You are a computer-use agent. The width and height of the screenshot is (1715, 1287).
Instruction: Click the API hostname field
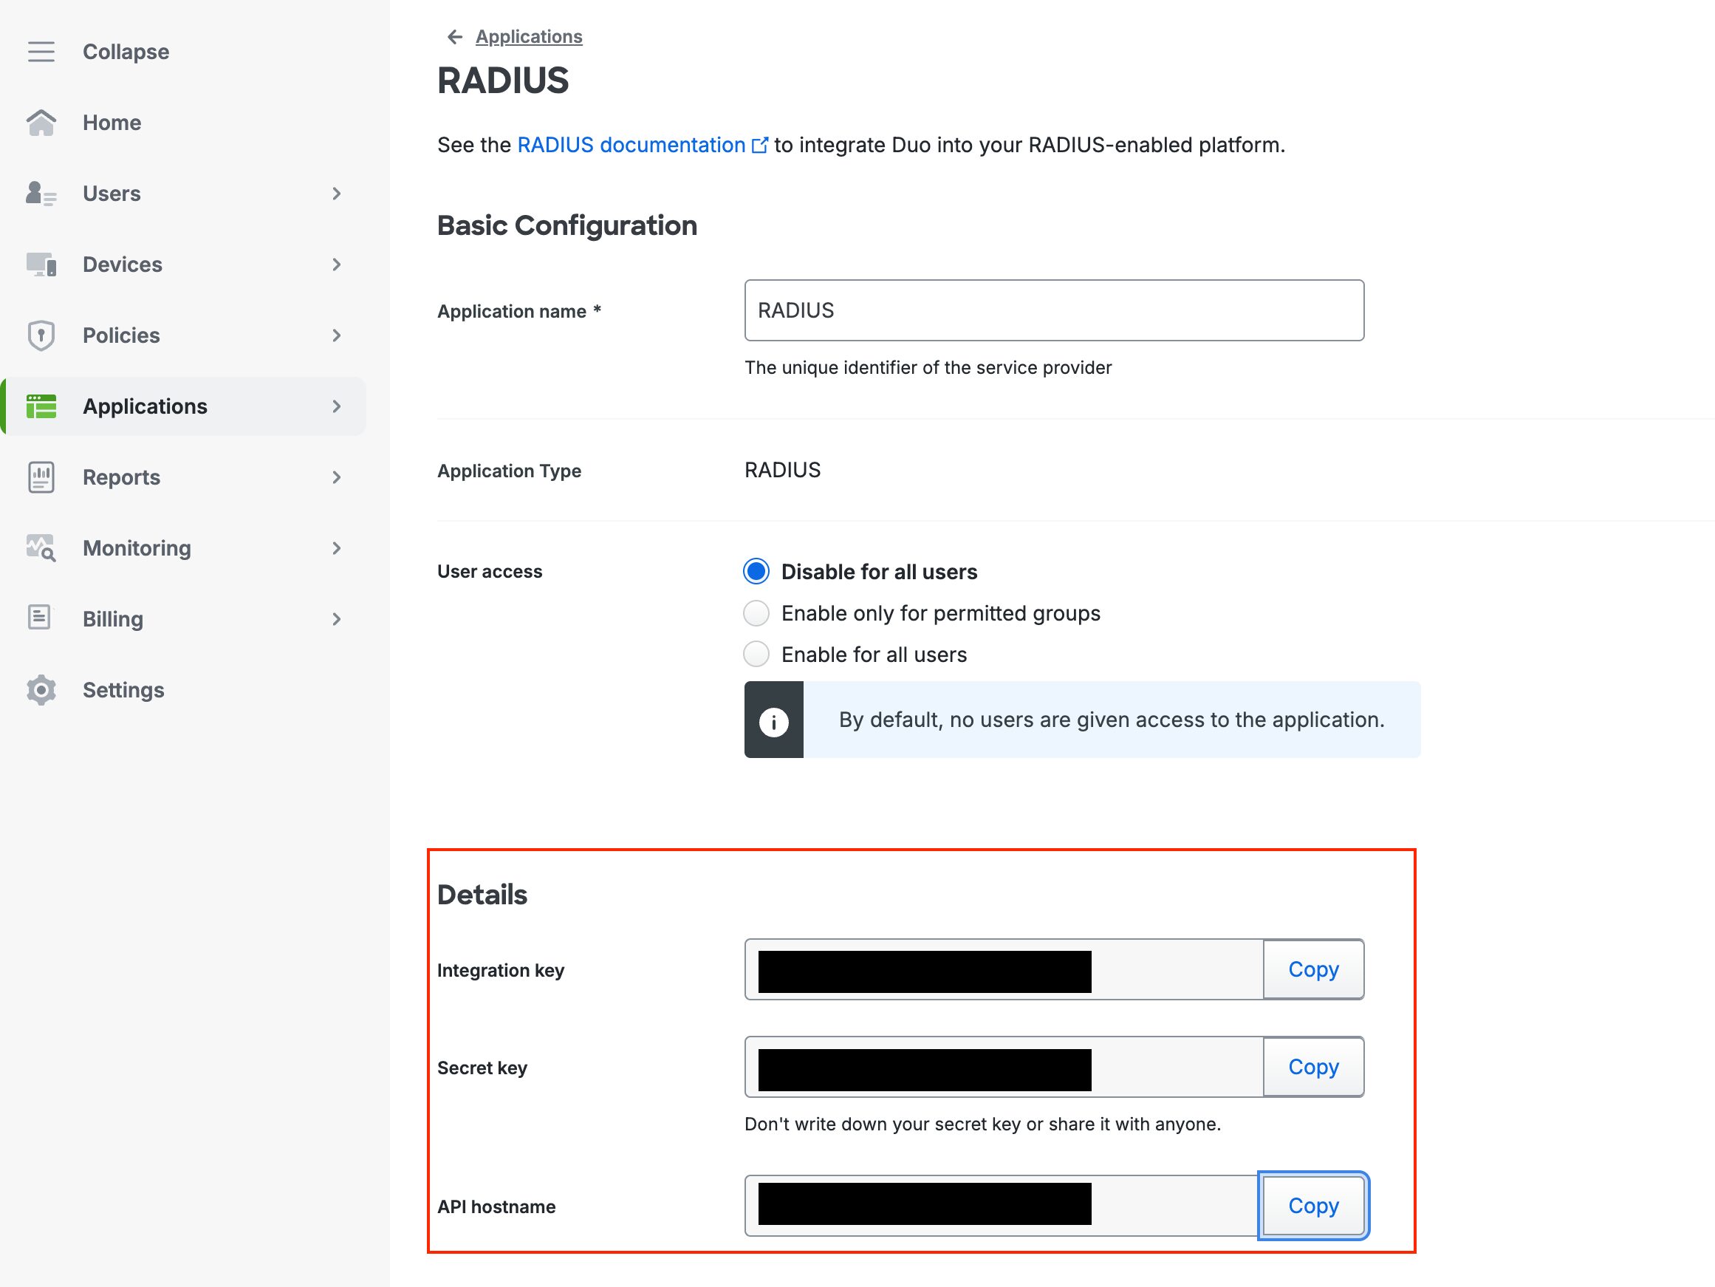pos(1003,1206)
